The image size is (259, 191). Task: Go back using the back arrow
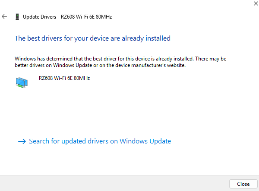pos(5,16)
